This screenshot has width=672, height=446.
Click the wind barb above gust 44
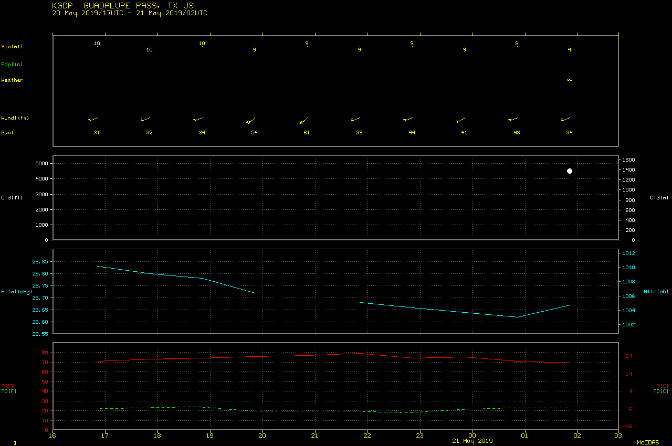tap(408, 120)
